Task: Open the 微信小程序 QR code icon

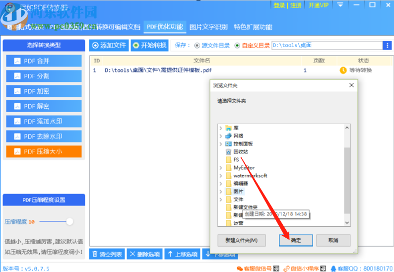Action: coord(323,269)
